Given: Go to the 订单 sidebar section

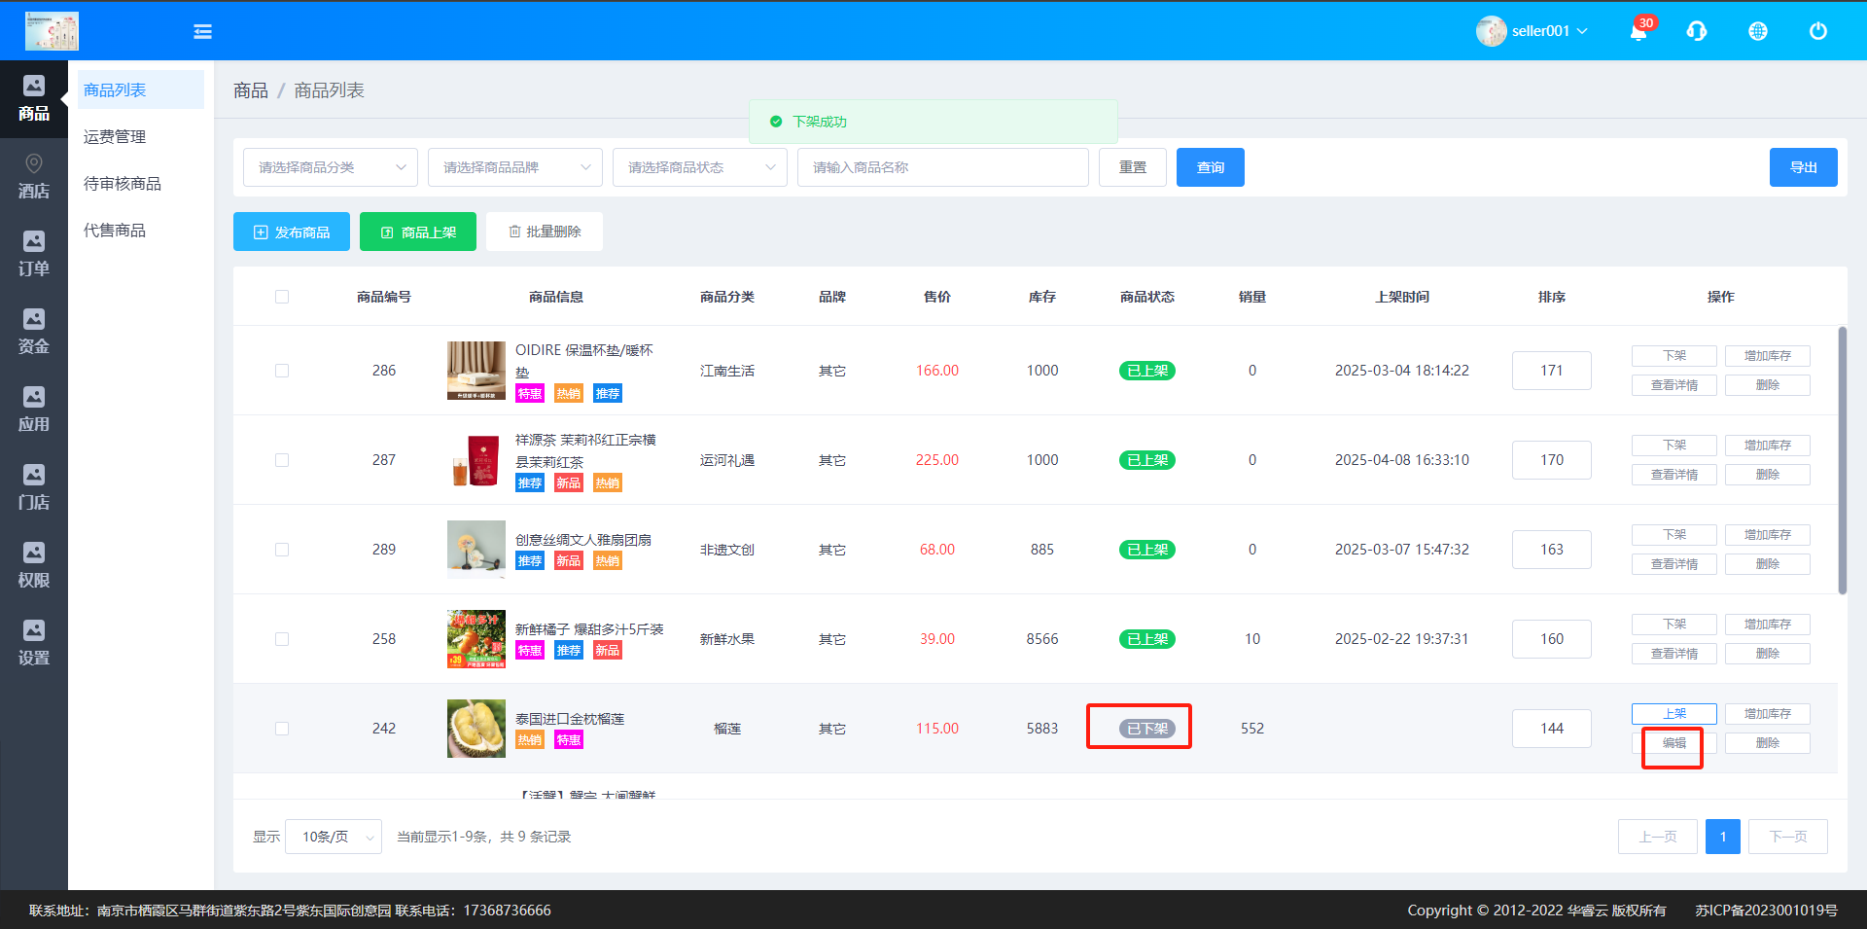Looking at the screenshot, I should point(34,254).
